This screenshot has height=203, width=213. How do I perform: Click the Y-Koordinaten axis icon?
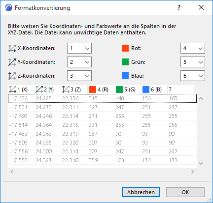click(12, 62)
